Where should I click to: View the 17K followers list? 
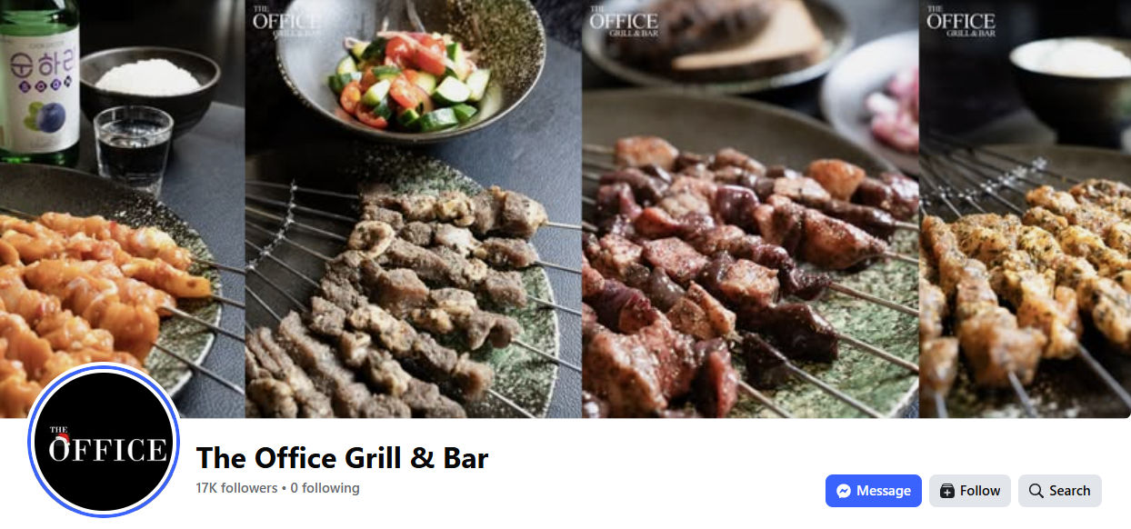coord(236,488)
